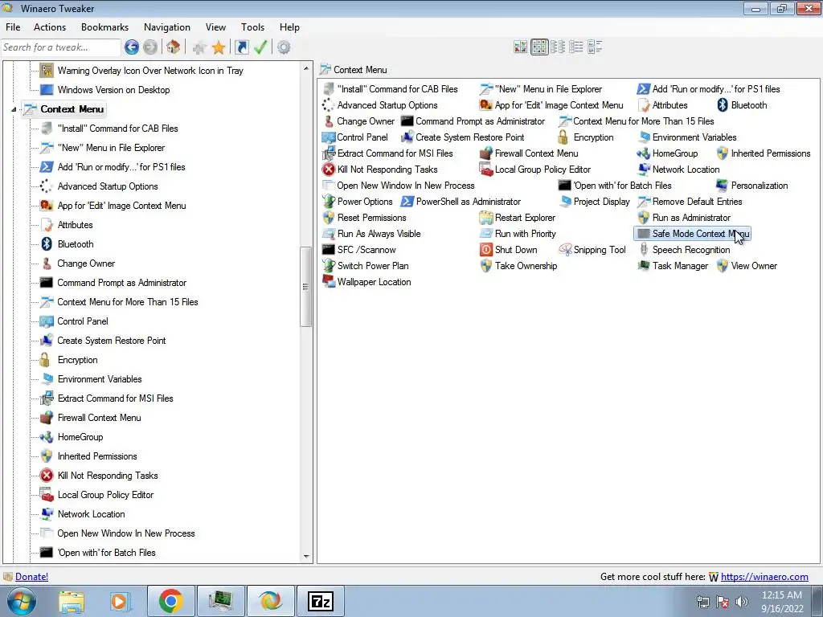Open the Bookmarks menu

pos(104,27)
